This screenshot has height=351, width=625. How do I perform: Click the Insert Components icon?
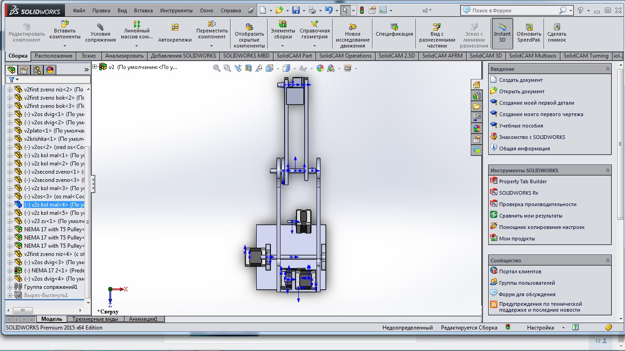65,24
